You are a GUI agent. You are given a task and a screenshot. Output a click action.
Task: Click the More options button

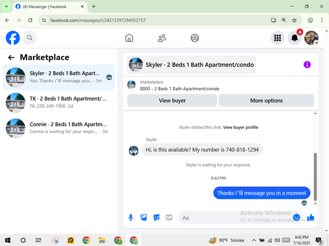click(x=266, y=101)
